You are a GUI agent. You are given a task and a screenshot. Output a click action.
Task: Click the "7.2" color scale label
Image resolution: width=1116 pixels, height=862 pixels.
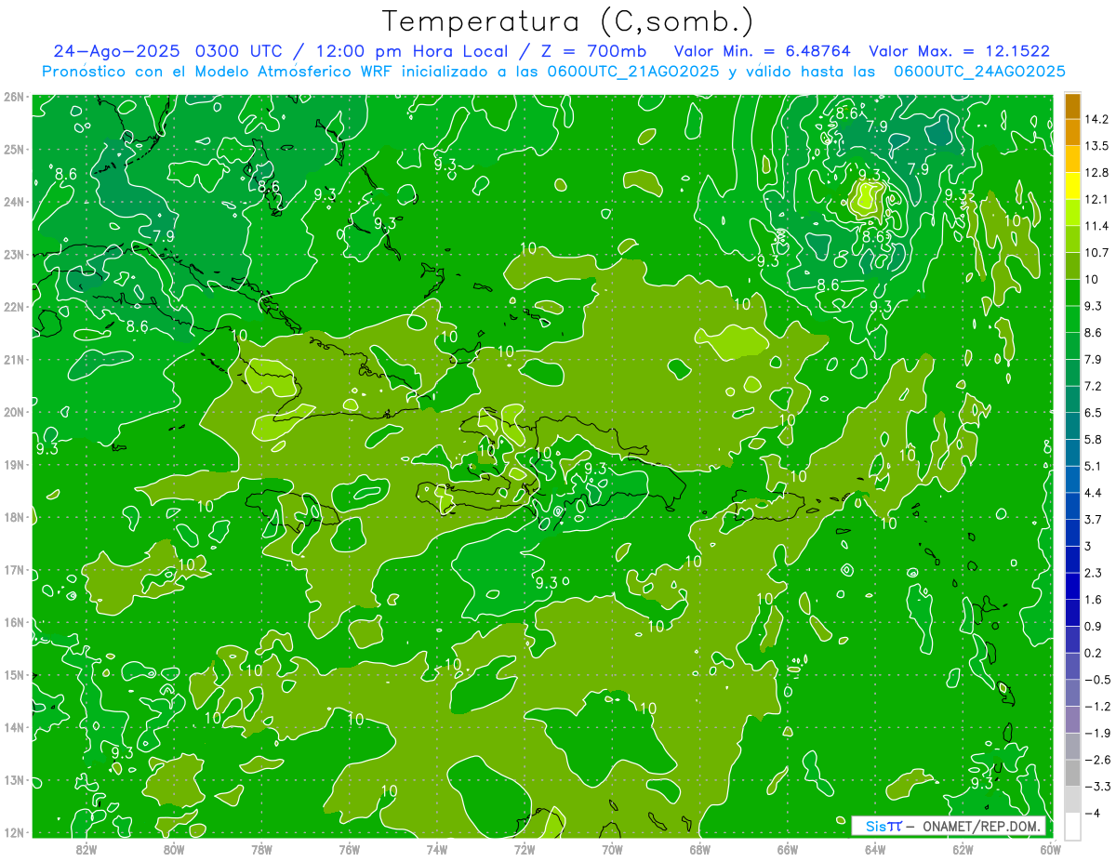1093,386
